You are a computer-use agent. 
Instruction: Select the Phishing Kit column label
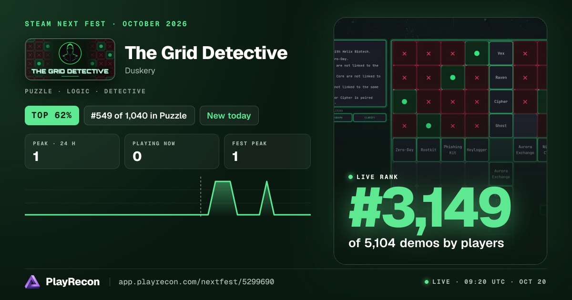pyautogui.click(x=453, y=150)
